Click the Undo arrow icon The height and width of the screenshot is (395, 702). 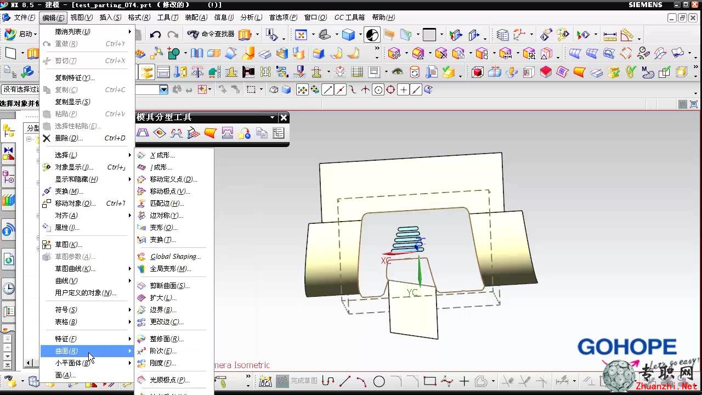coord(155,35)
